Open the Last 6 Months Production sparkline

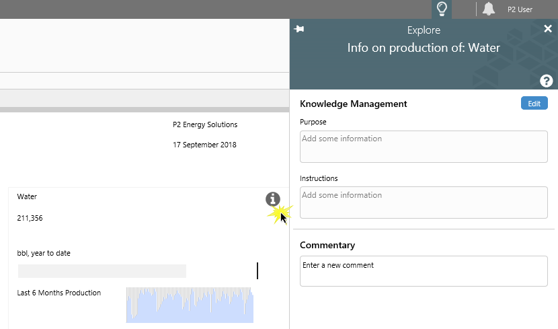pyautogui.click(x=190, y=305)
